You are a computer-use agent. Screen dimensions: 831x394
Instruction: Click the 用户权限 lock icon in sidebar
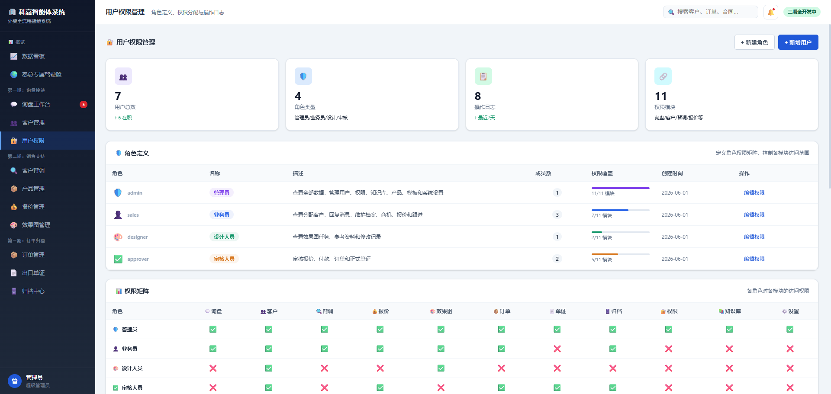[14, 141]
